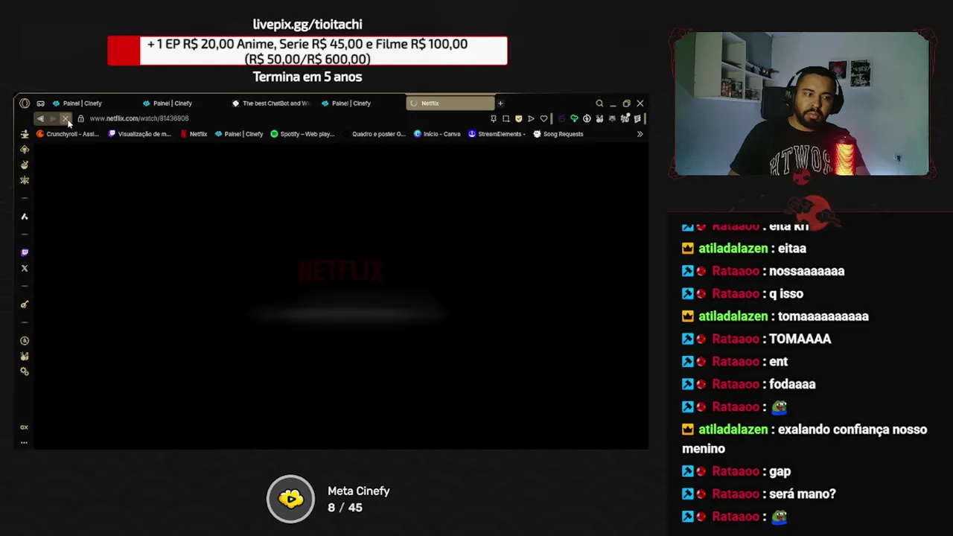Open Início - Canva bookmark
This screenshot has width=953, height=536.
[x=437, y=134]
